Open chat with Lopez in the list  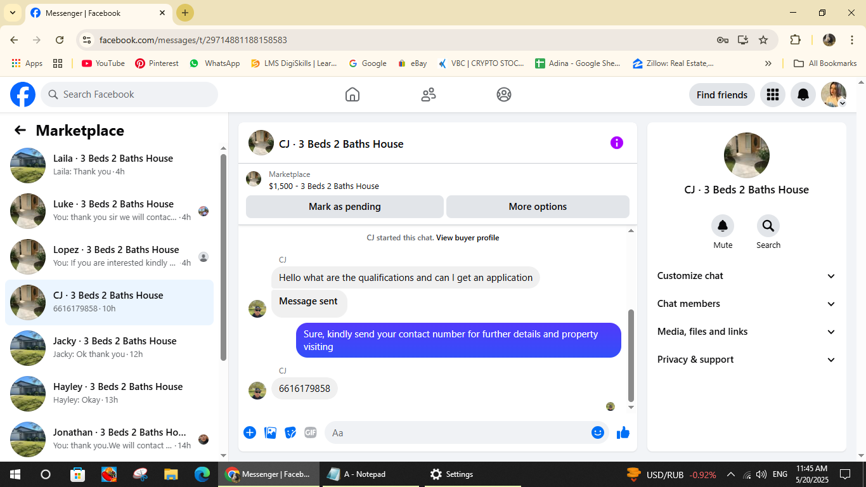click(109, 257)
